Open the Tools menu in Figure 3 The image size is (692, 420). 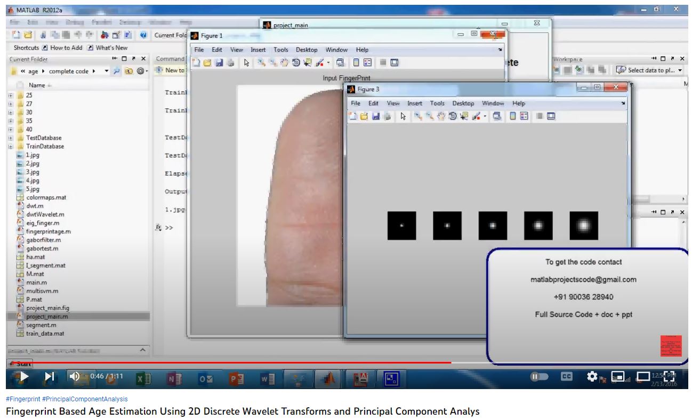[437, 103]
